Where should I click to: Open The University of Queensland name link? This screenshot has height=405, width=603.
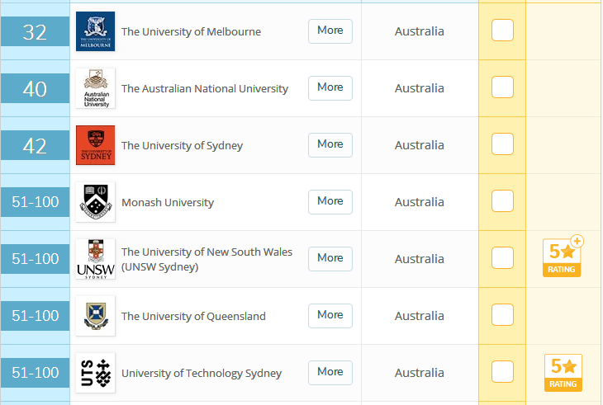pos(193,316)
